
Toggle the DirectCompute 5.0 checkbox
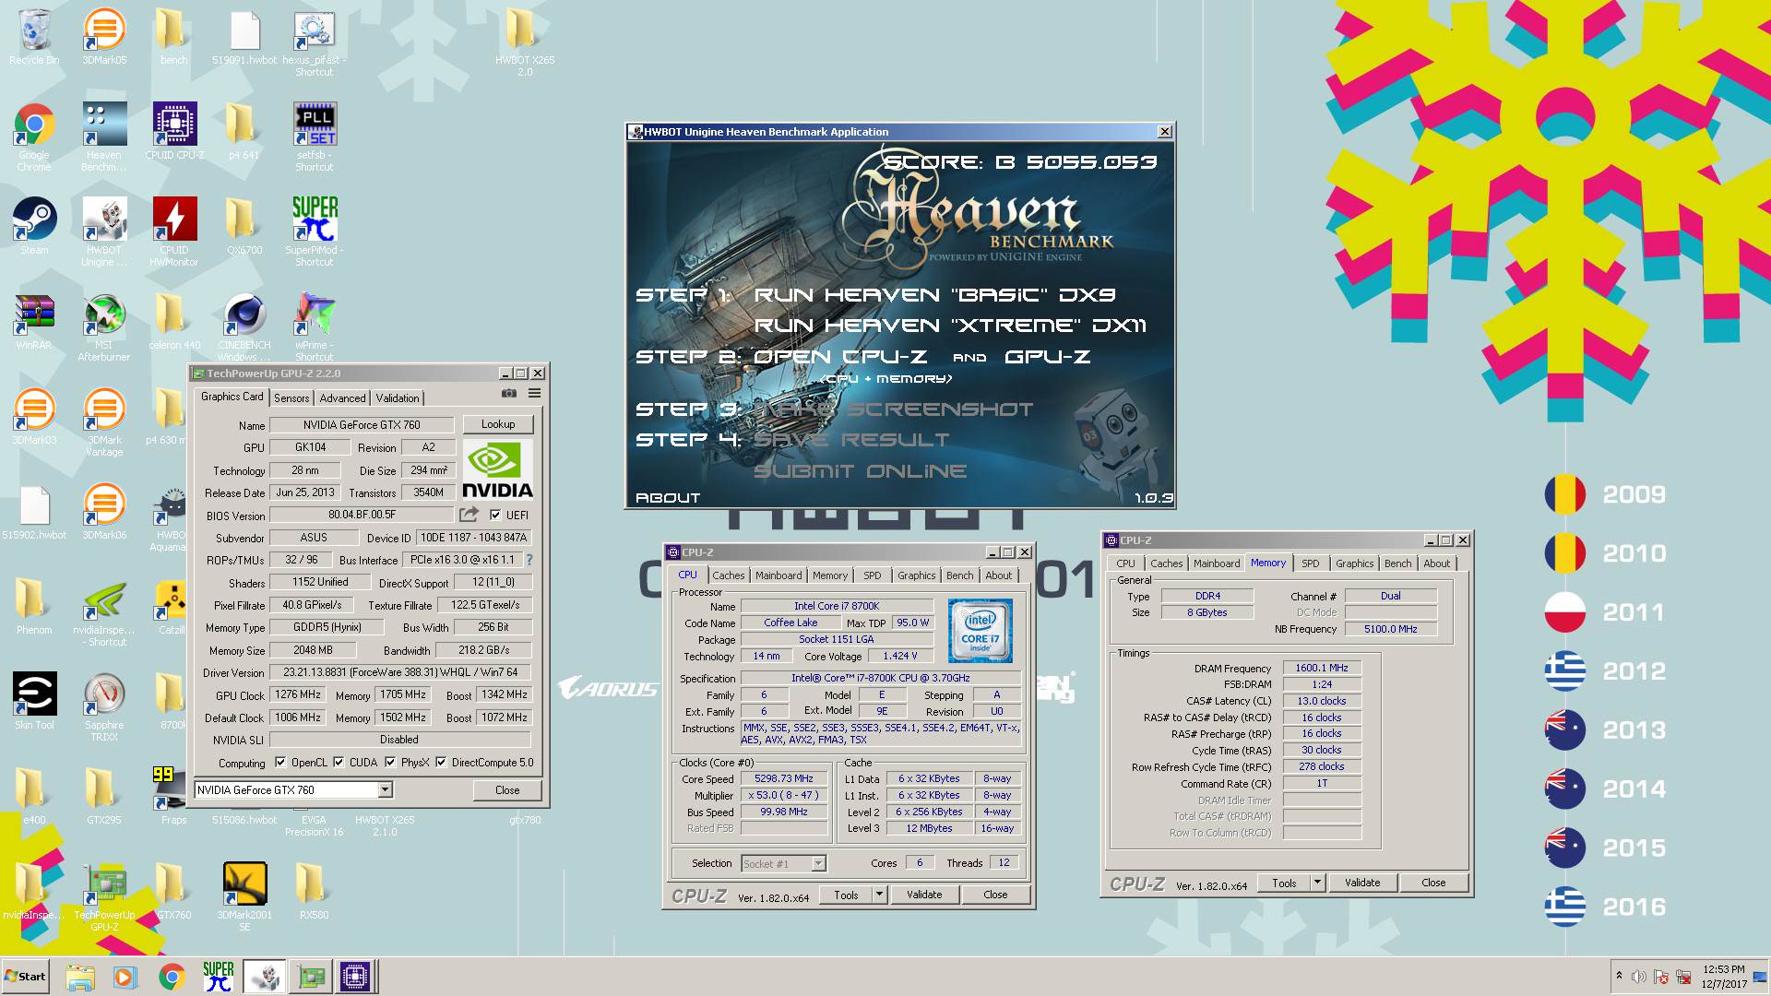[x=441, y=763]
